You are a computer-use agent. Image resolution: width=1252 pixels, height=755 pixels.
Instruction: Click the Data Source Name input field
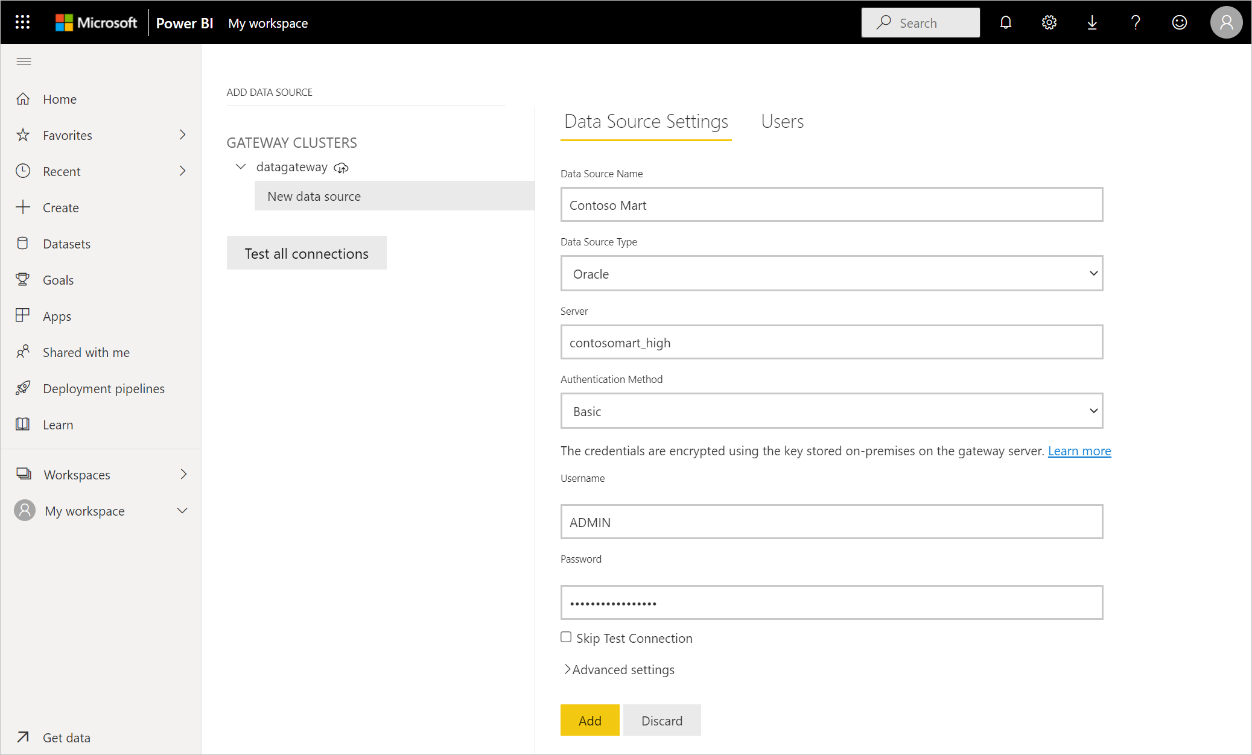pos(831,204)
